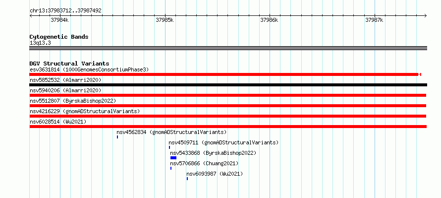The height and width of the screenshot is (198, 441).
Task: Open the nsv5512807 variant bar
Action: coord(228,106)
